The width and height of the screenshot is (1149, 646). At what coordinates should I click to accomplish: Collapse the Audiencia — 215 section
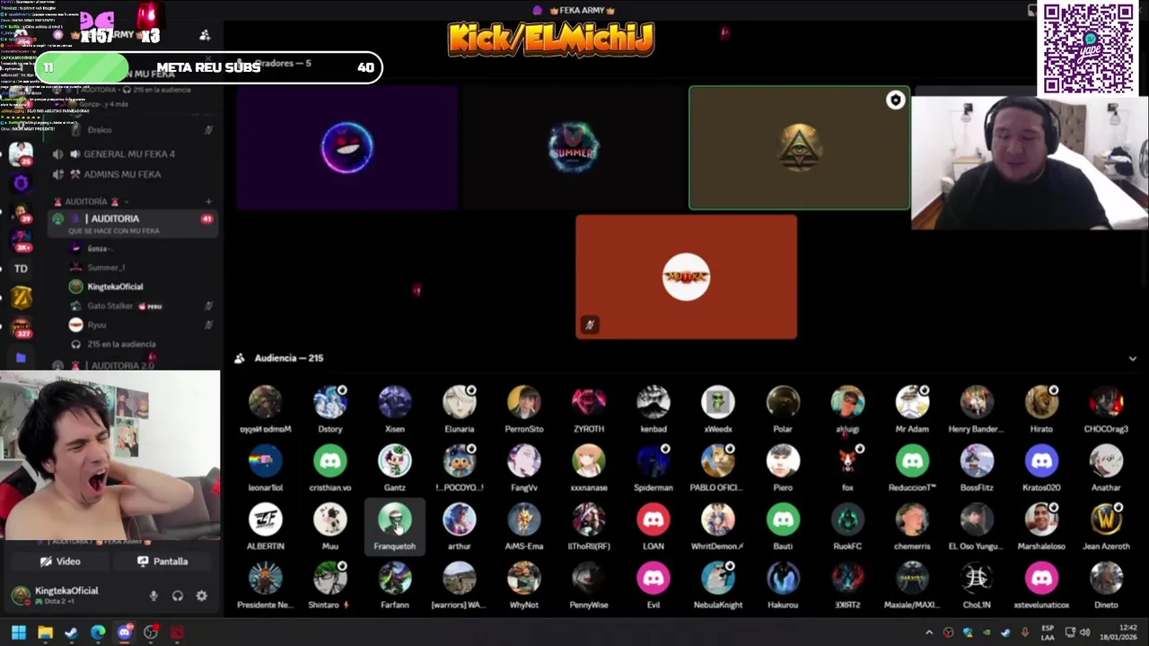1132,358
